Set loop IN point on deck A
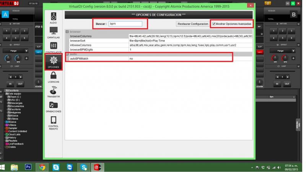Screen dimensions: 306x172 click(10, 84)
